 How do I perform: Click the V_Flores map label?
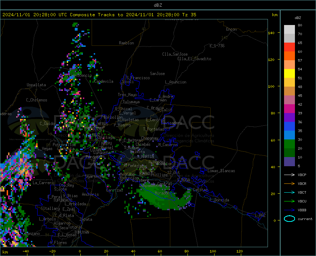coord(58,243)
